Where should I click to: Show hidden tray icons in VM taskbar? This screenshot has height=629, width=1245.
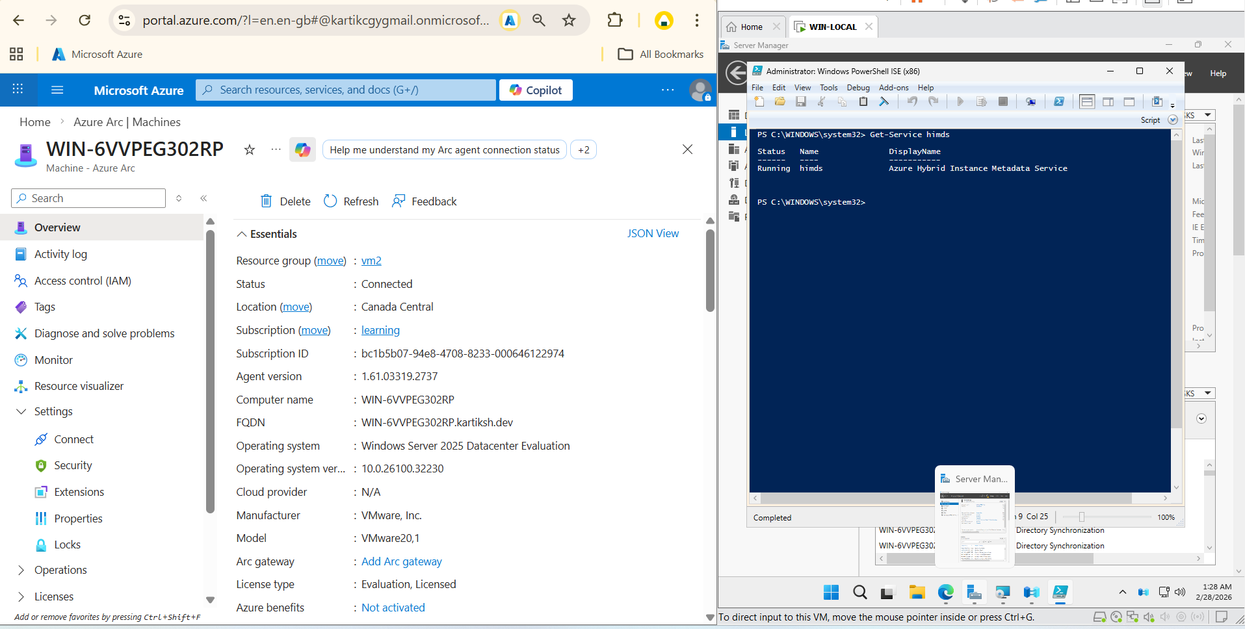click(x=1122, y=592)
